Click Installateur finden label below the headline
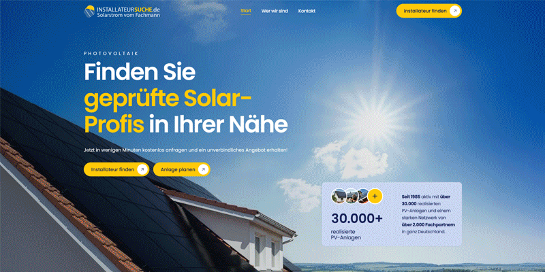545x272 pixels. coord(112,169)
